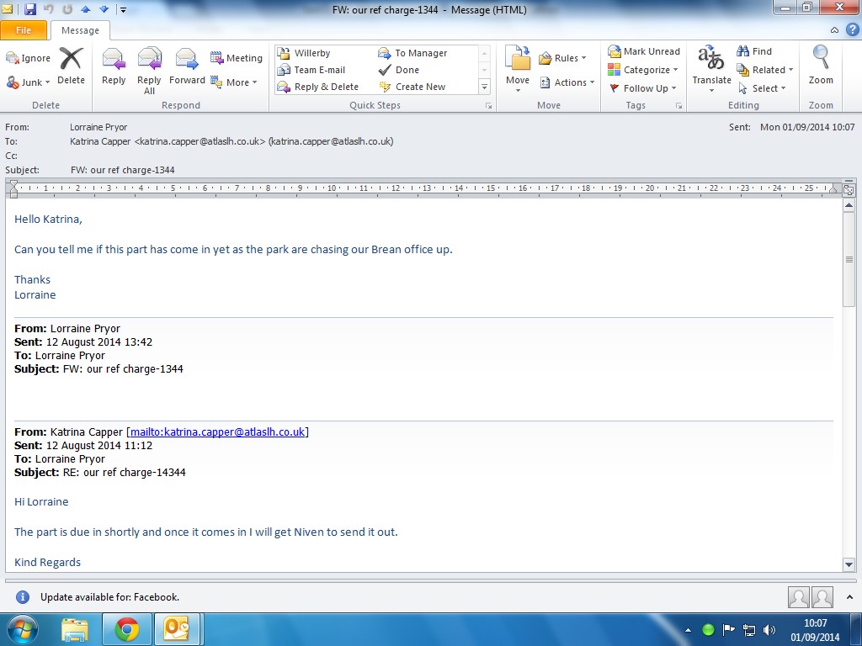The height and width of the screenshot is (646, 862).
Task: Run the To Manager quick step
Action: pos(412,53)
